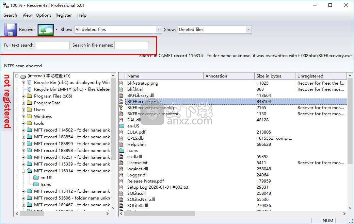This screenshot has width=354, height=224.
Task: Click the Program Files (x86) folder icon
Action: click(x=30, y=96)
